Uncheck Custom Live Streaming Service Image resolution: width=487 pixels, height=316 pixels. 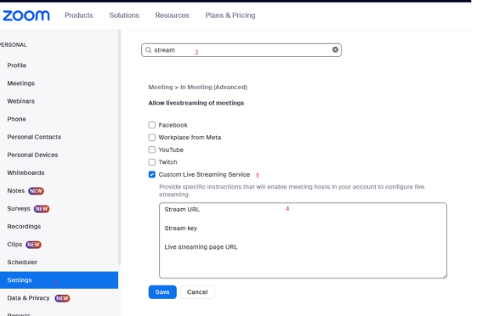152,174
